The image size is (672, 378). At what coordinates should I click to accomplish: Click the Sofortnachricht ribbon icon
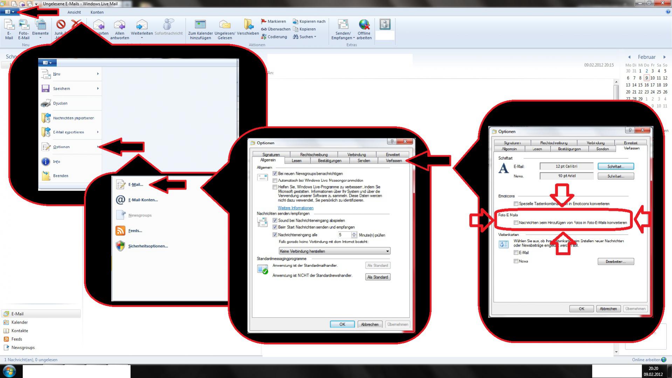(x=168, y=25)
